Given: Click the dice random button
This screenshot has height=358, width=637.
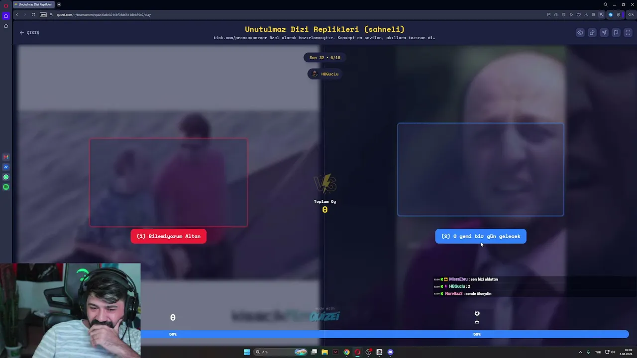Looking at the screenshot, I should pos(592,33).
